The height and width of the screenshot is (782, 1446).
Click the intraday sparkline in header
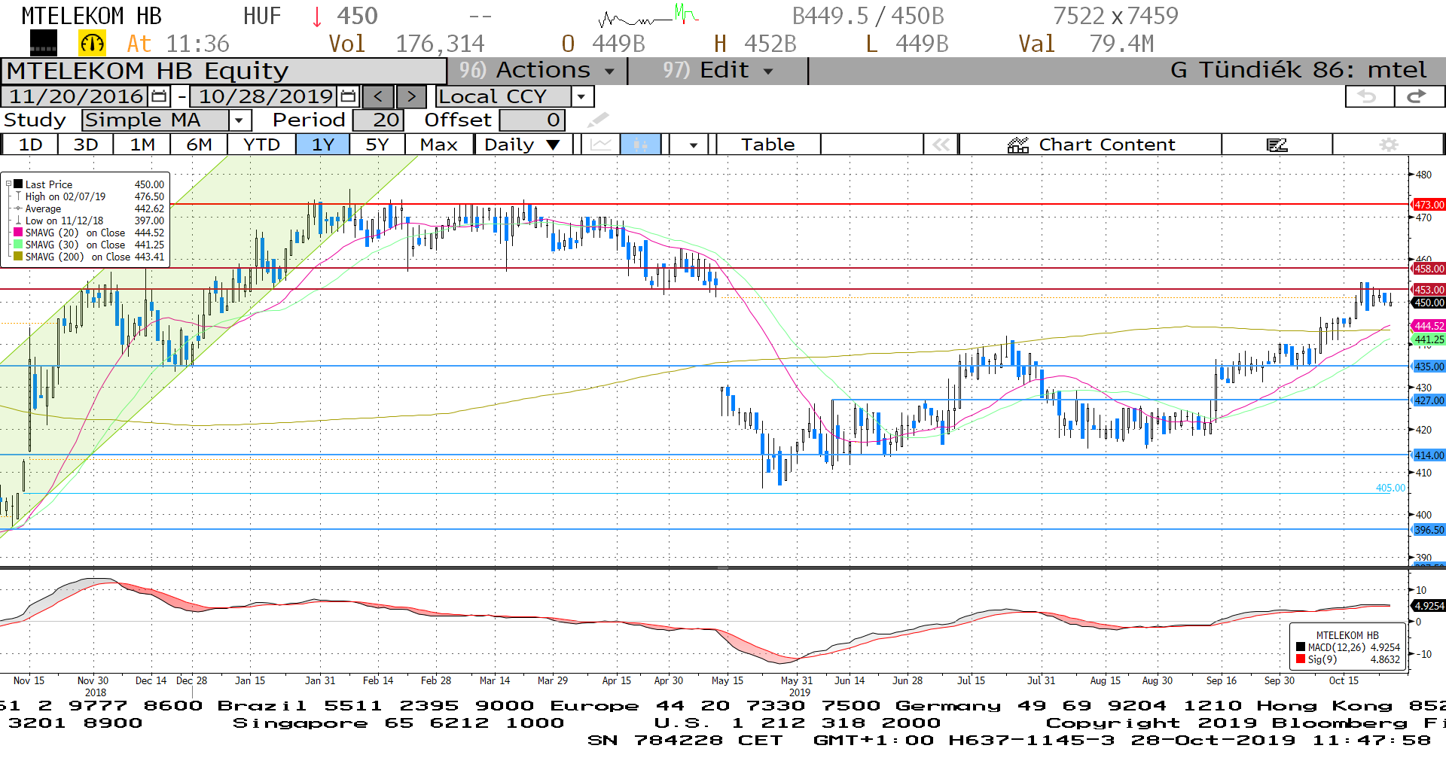coord(649,16)
